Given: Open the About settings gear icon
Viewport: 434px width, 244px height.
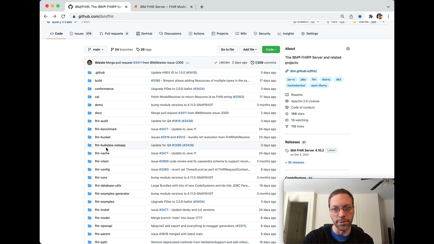Looking at the screenshot, I should [x=348, y=49].
